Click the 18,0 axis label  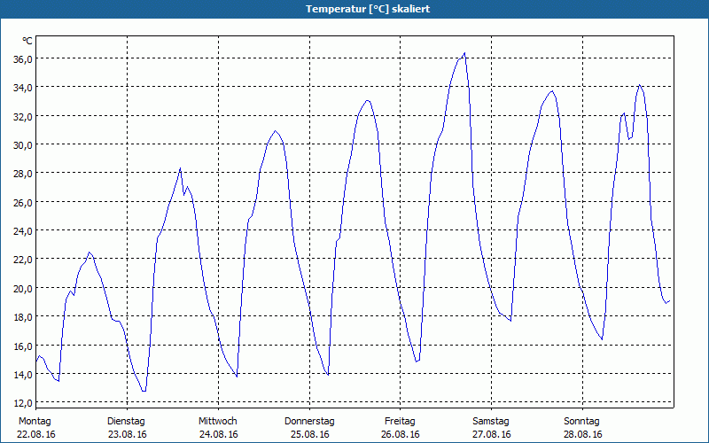[23, 317]
